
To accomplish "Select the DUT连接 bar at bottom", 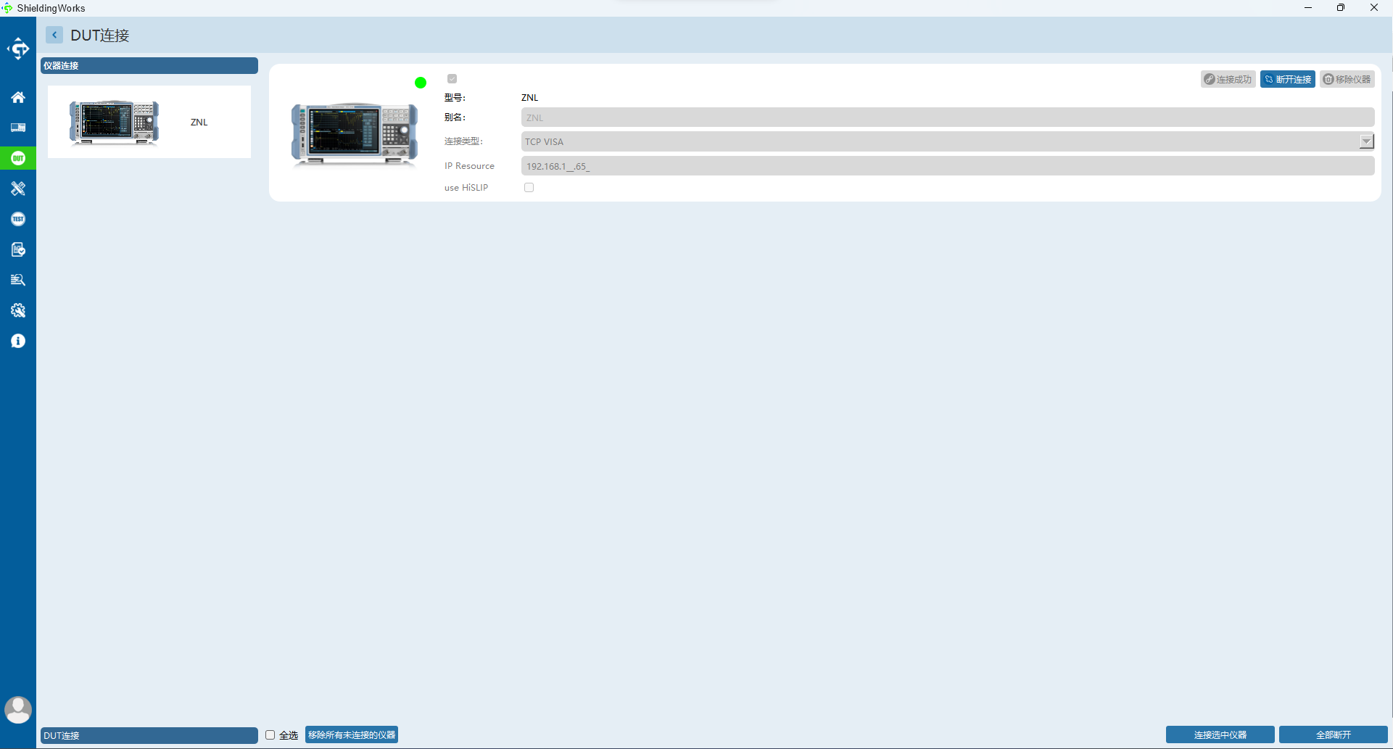I will 149,735.
